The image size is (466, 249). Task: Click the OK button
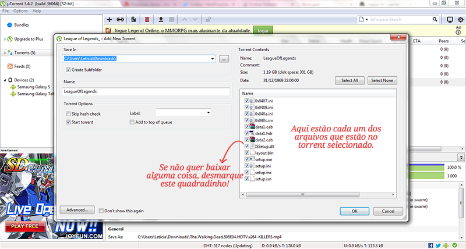click(355, 211)
